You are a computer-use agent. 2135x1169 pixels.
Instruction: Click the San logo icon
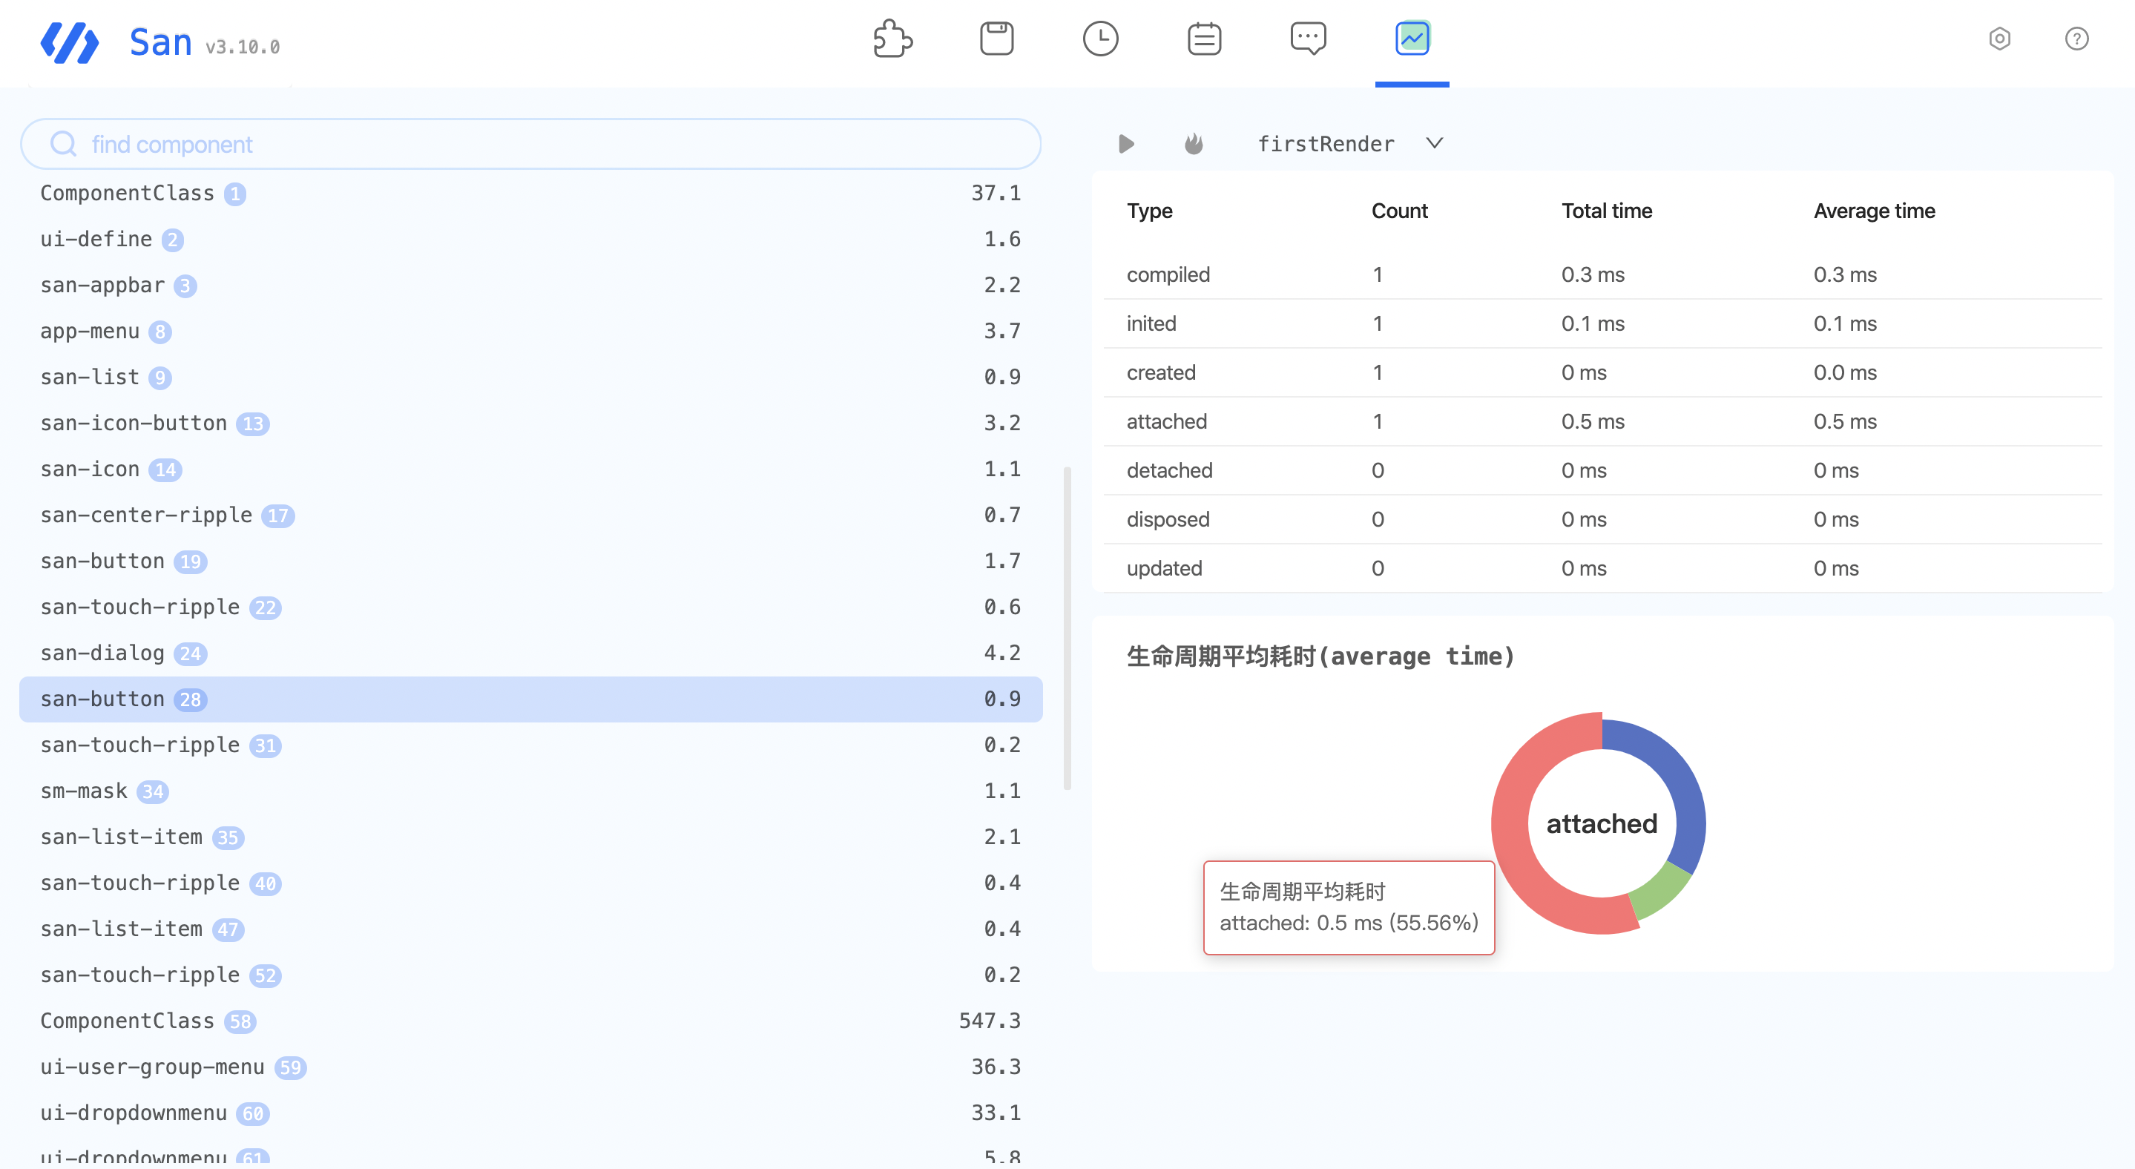(x=70, y=43)
